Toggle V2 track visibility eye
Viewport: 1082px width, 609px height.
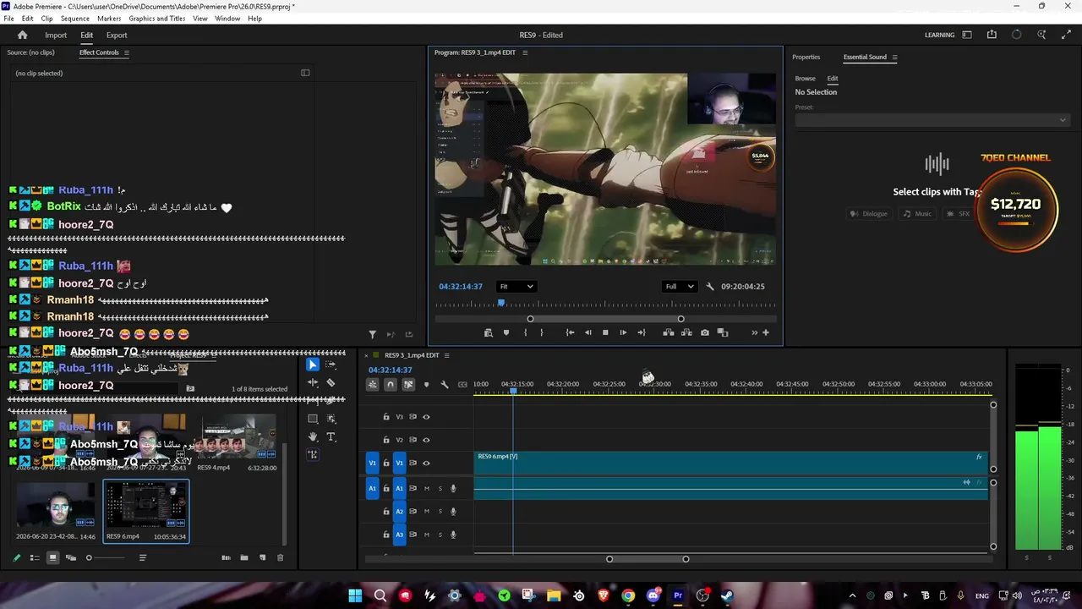click(x=426, y=440)
